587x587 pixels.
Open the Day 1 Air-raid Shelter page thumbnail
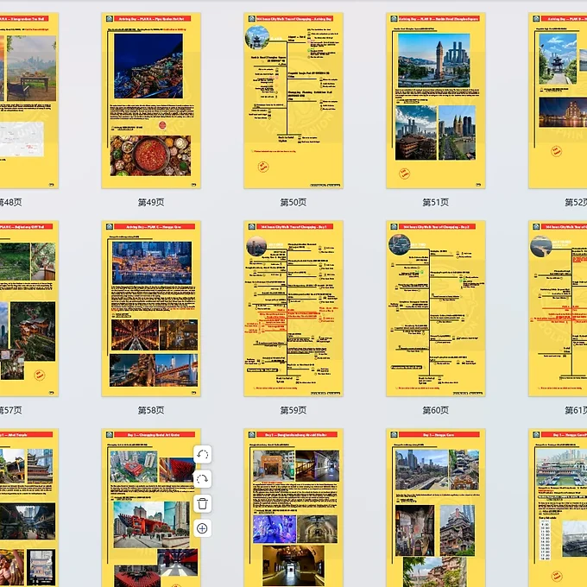pyautogui.click(x=293, y=508)
